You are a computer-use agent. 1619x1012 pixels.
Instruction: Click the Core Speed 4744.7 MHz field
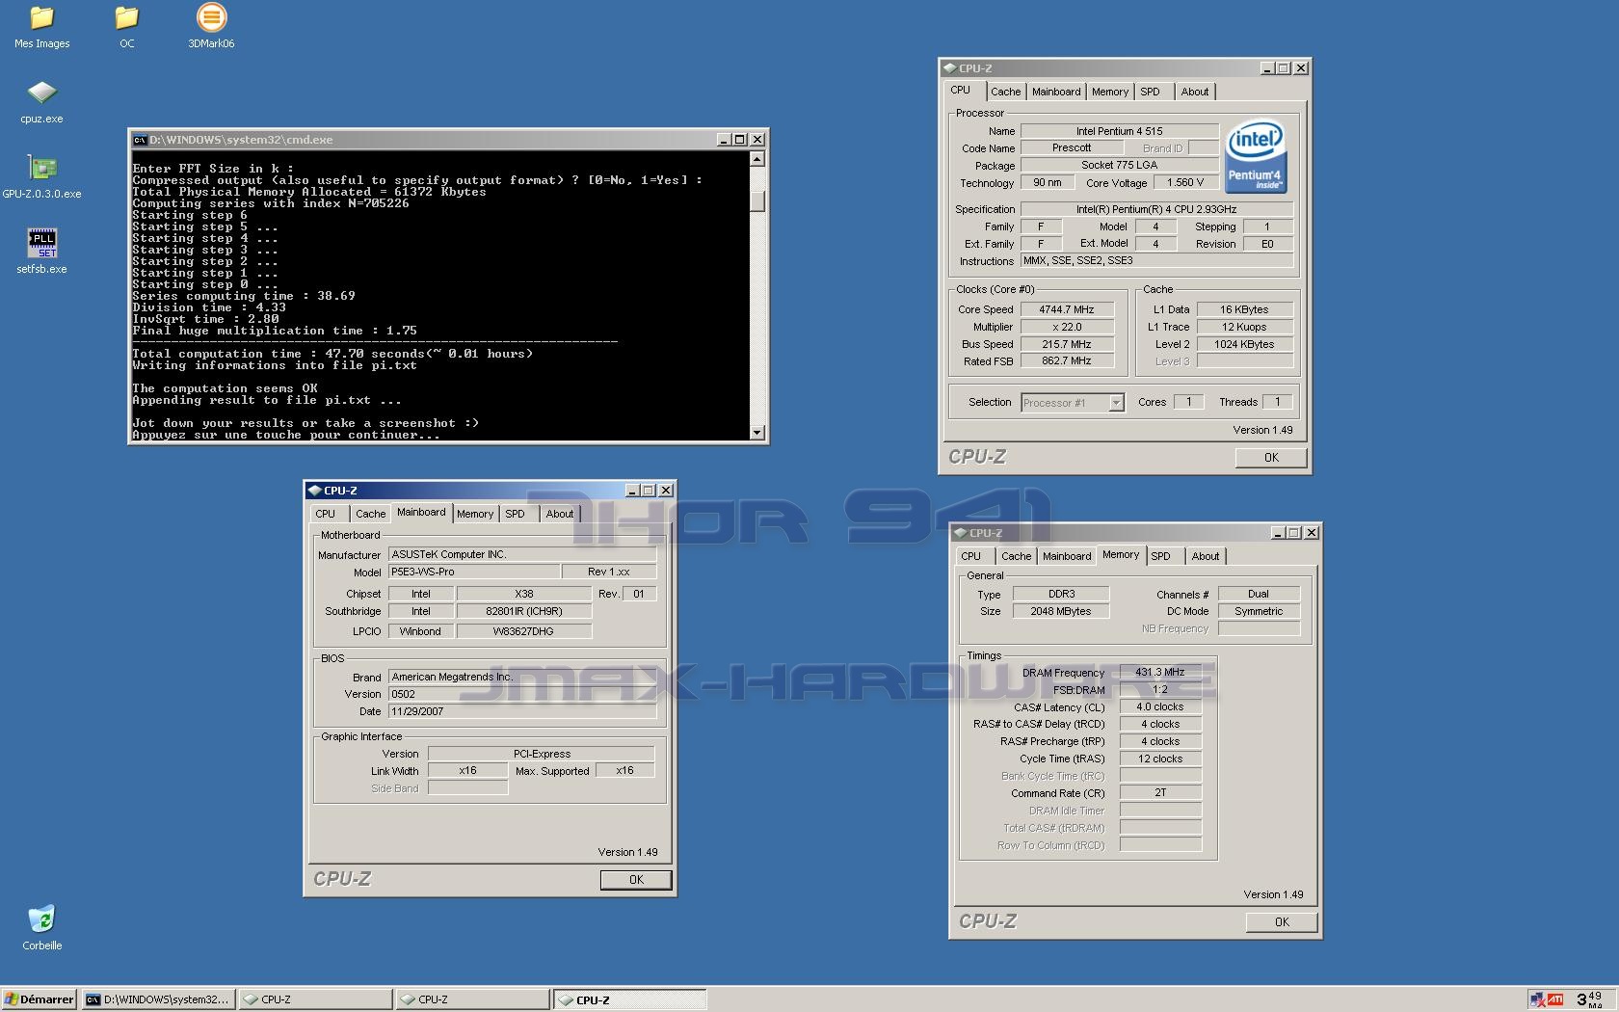pos(1066,309)
